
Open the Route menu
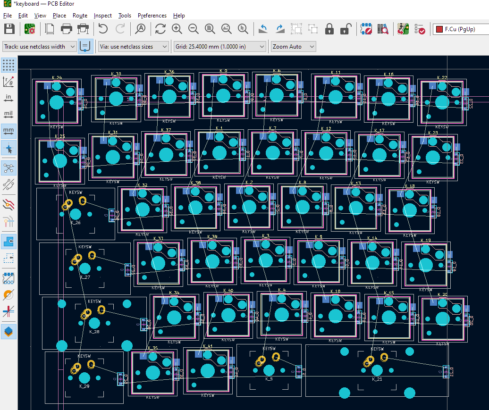[80, 15]
